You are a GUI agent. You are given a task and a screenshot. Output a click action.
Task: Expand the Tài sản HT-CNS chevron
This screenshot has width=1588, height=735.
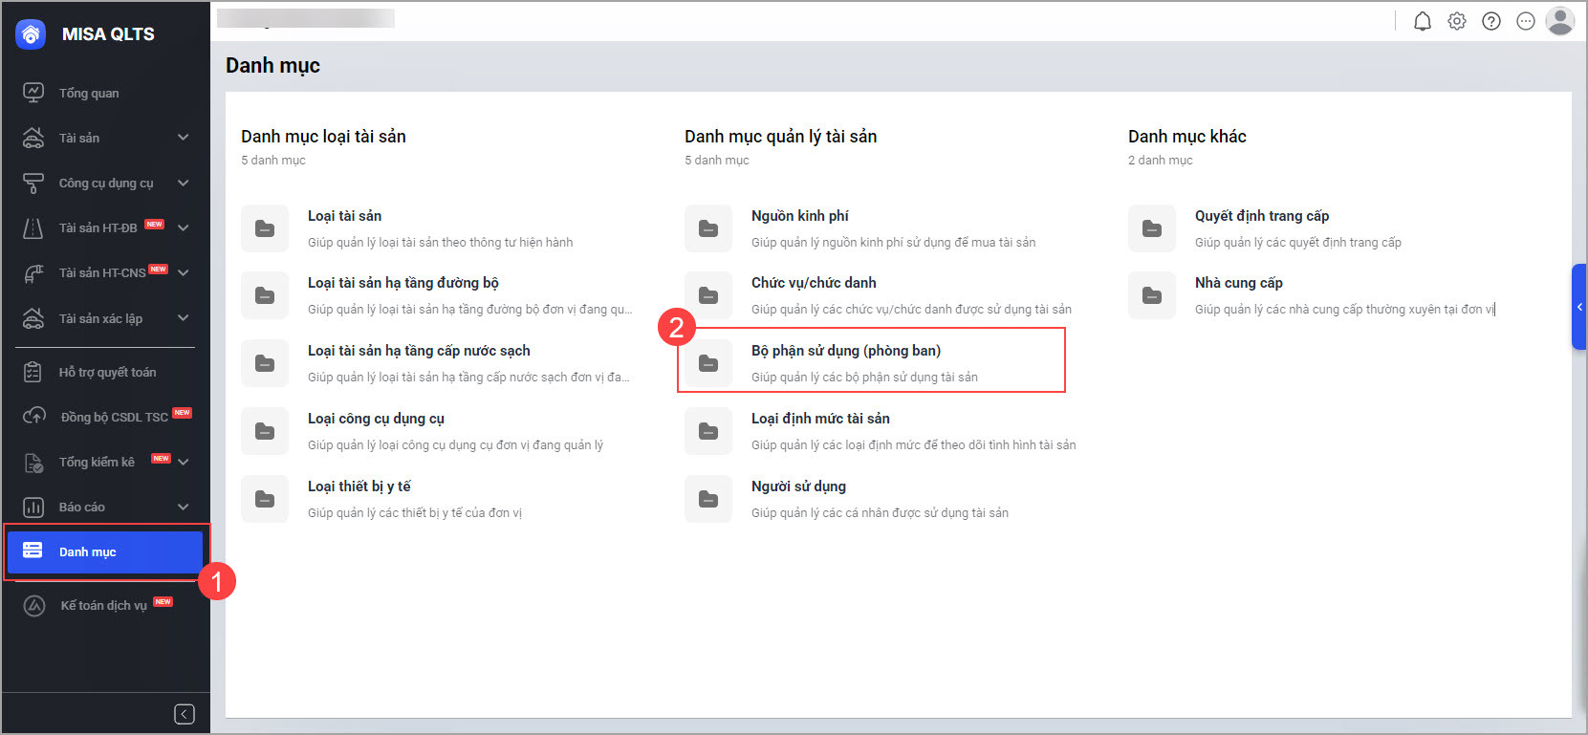(183, 272)
